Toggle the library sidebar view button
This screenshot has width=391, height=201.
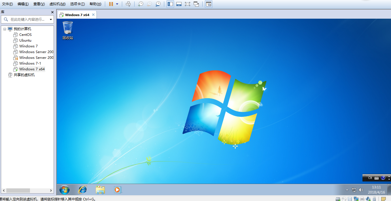170,4
